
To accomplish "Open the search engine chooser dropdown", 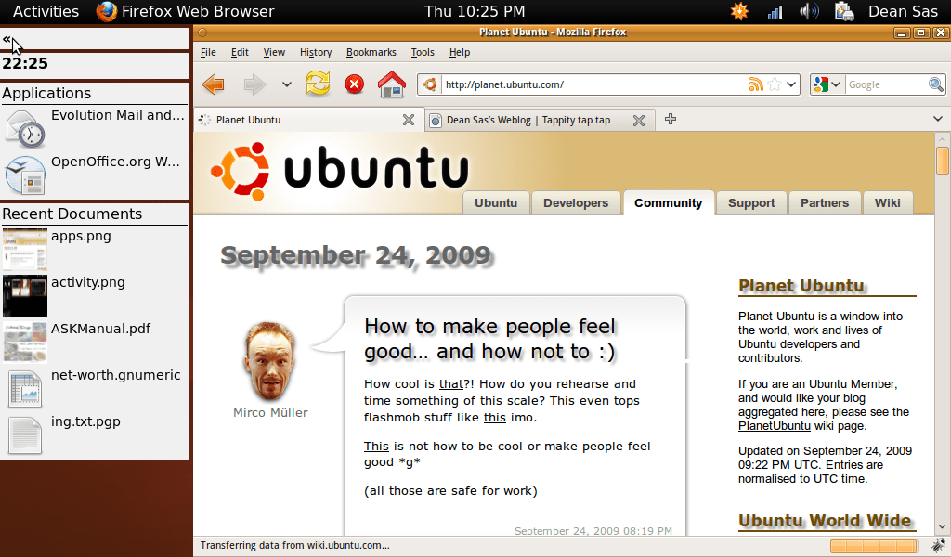I will 827,84.
